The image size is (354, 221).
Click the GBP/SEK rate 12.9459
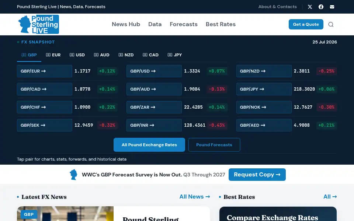[x=84, y=125]
